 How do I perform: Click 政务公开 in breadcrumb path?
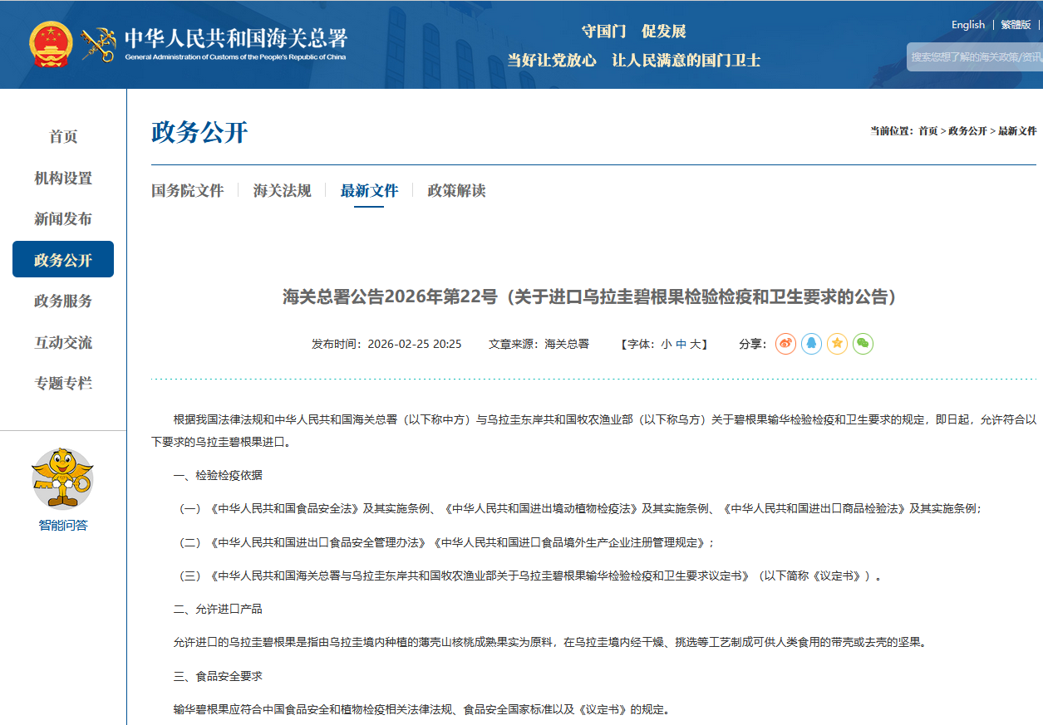click(x=967, y=131)
